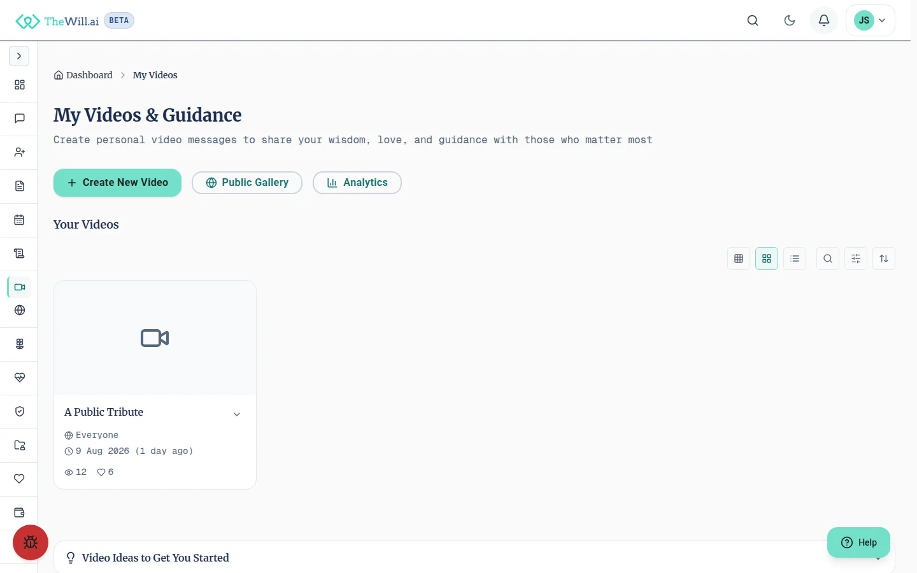Expand the A Public Tribute card chevron
Image resolution: width=917 pixels, height=573 pixels.
click(x=237, y=414)
